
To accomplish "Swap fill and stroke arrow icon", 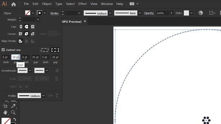I will pyautogui.click(x=15, y=119).
